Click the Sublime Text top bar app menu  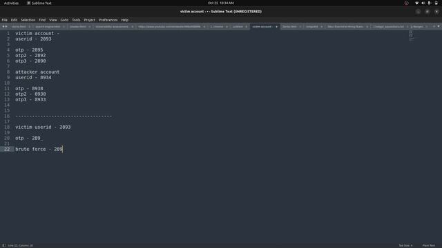pyautogui.click(x=39, y=3)
